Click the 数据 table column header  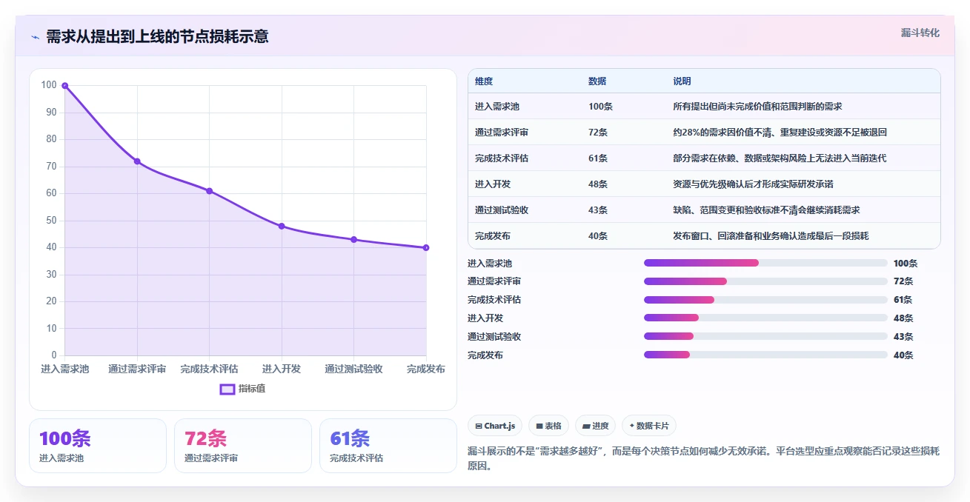(597, 81)
